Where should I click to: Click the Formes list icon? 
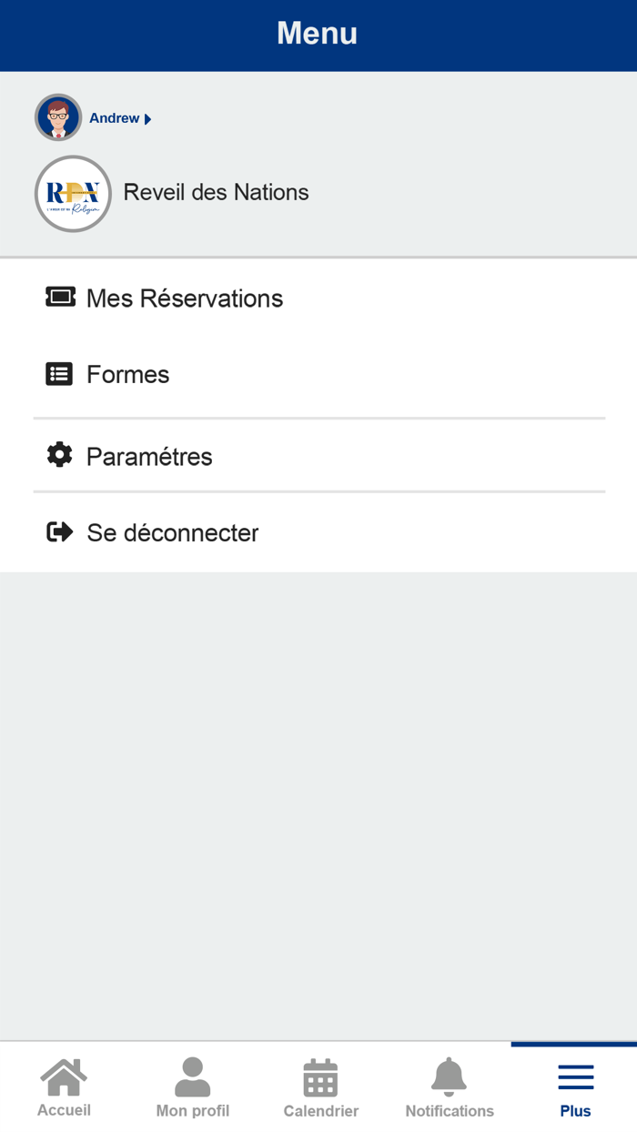[x=59, y=373]
